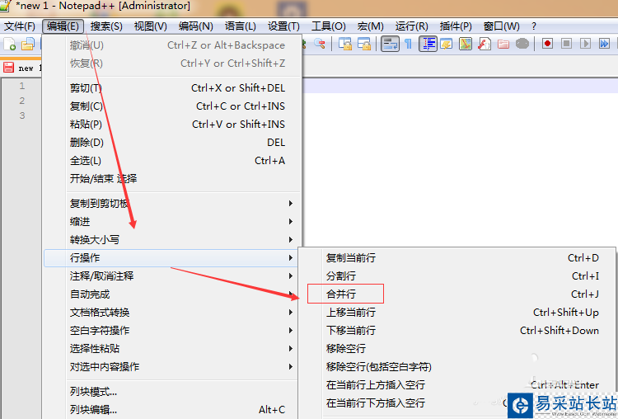
Task: Expand the 行操作 submenu arrow
Action: 291,257
